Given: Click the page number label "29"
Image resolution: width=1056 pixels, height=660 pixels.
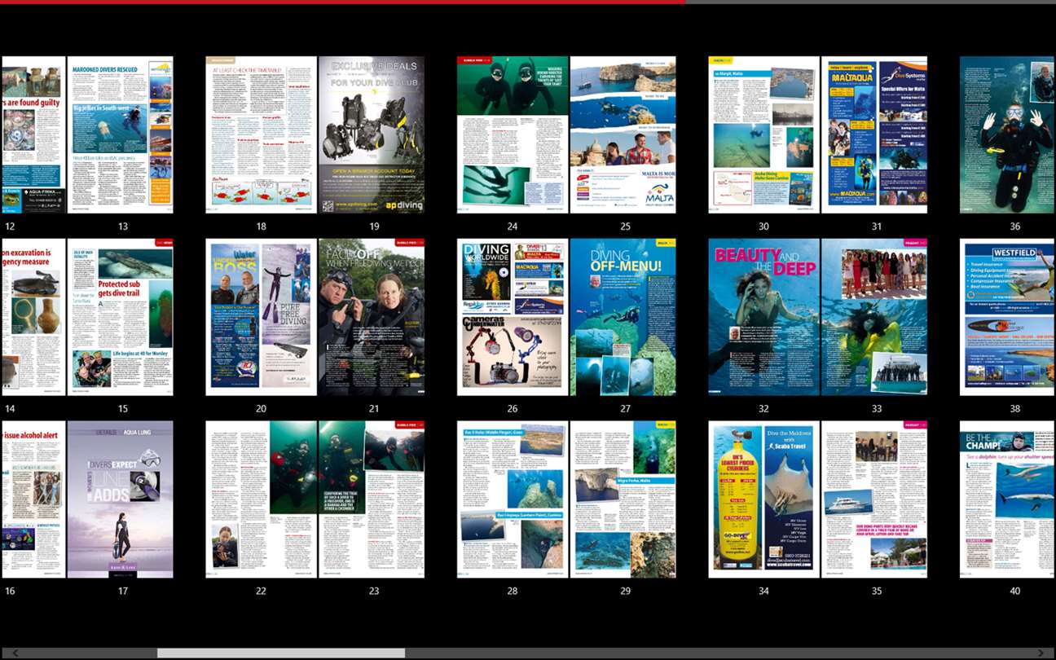Looking at the screenshot, I should 625,592.
